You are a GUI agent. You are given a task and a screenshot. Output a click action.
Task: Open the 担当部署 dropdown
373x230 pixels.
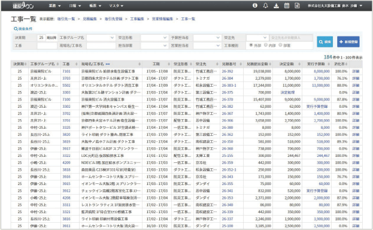click(x=154, y=46)
